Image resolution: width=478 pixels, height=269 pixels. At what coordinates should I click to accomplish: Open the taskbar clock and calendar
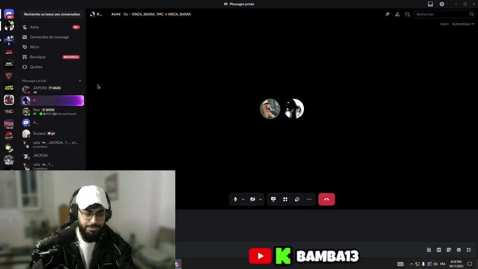(x=456, y=264)
